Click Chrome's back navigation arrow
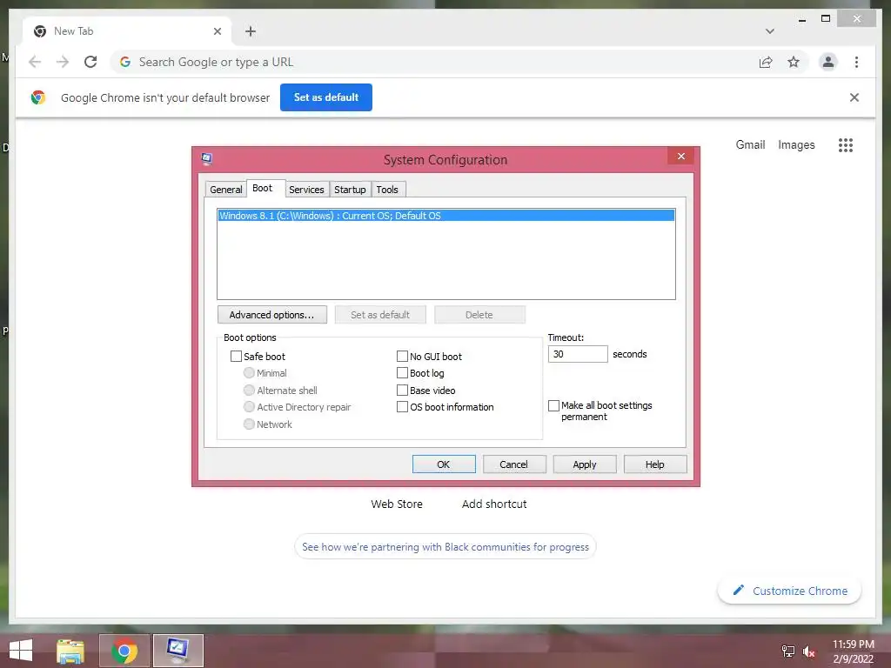The width and height of the screenshot is (891, 668). point(35,62)
